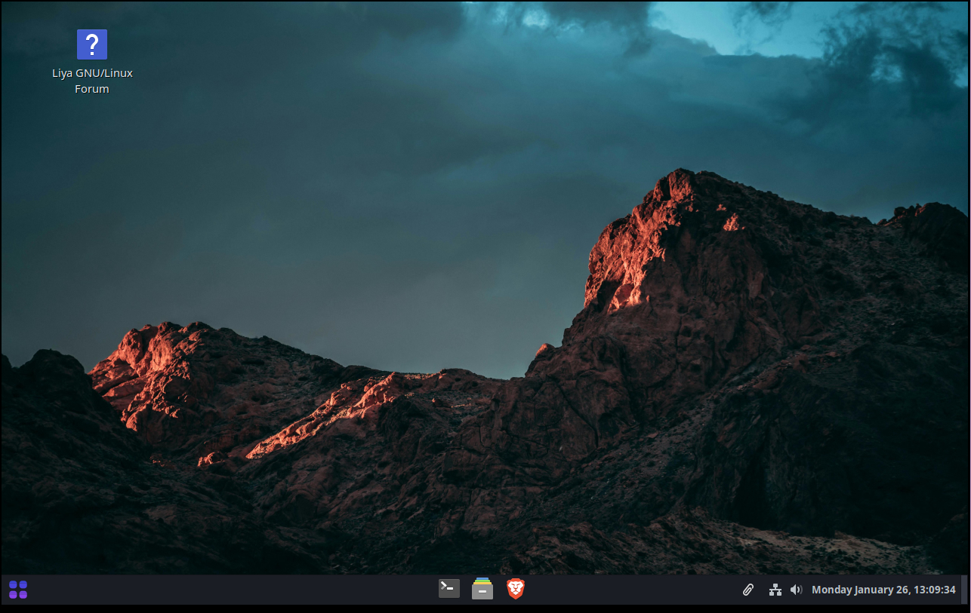Toggle the network connection from the tray
971x613 pixels.
pyautogui.click(x=775, y=589)
